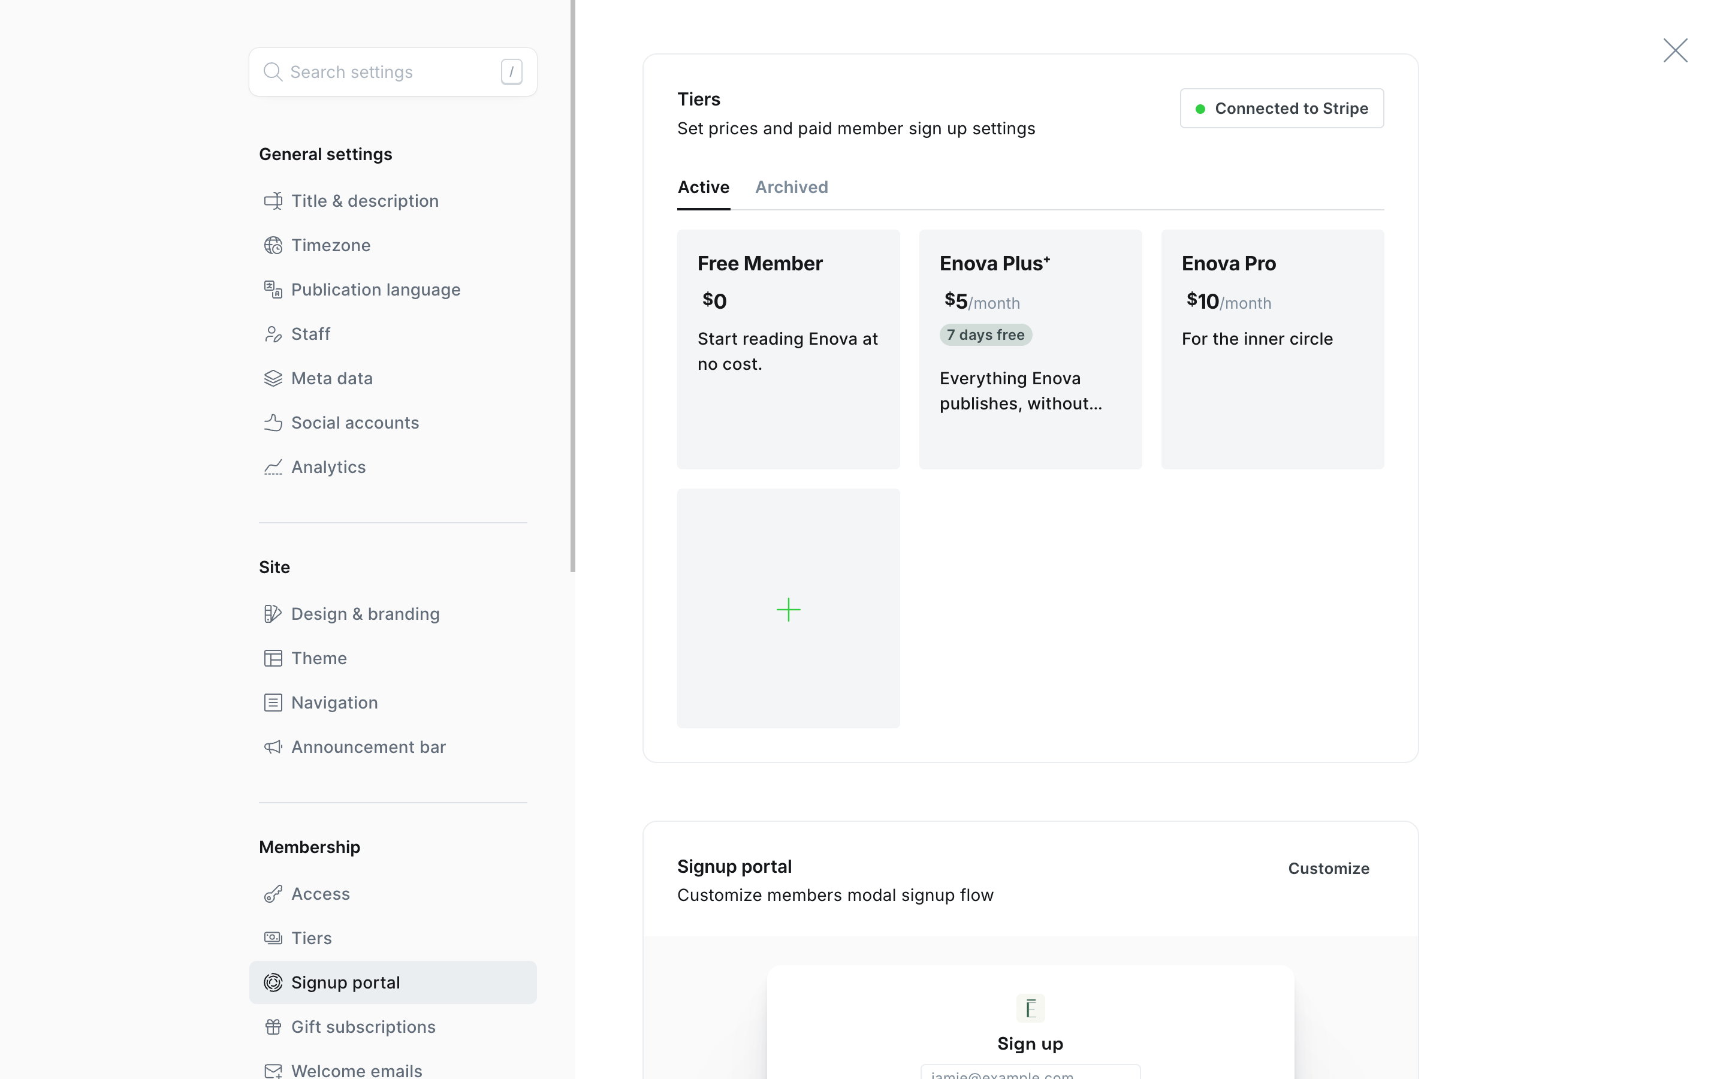Click the green Stripe status dot

pyautogui.click(x=1200, y=109)
